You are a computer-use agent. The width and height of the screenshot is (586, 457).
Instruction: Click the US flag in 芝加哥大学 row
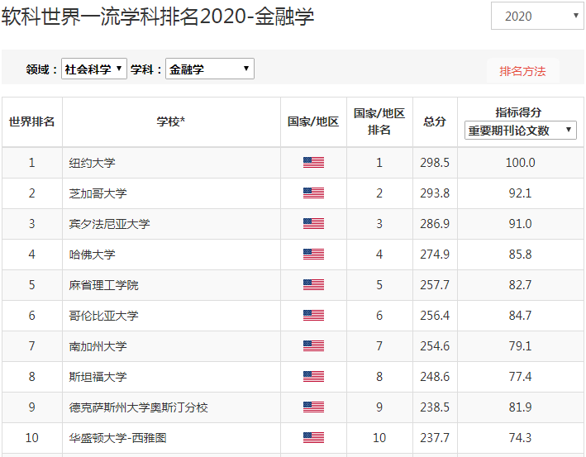[x=313, y=193]
